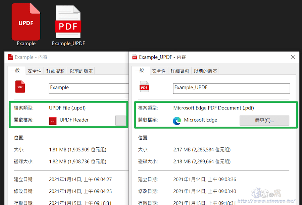The image size is (302, 205).
Task: Open 以前的版本 tab in Example_UPDF properties window
Action: click(205, 71)
